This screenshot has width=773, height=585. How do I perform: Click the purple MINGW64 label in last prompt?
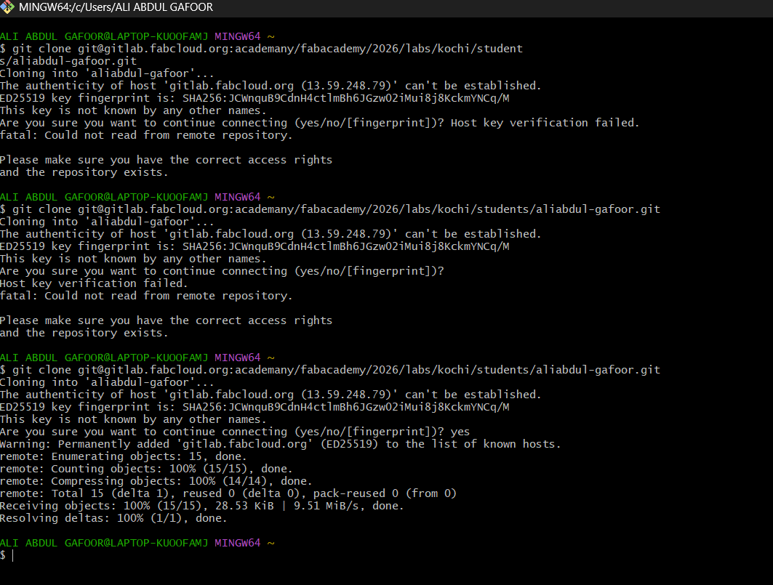click(x=237, y=543)
